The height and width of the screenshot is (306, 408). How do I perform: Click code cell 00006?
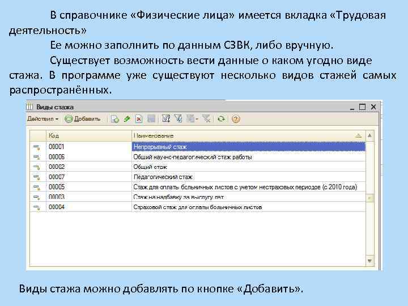pyautogui.click(x=89, y=157)
